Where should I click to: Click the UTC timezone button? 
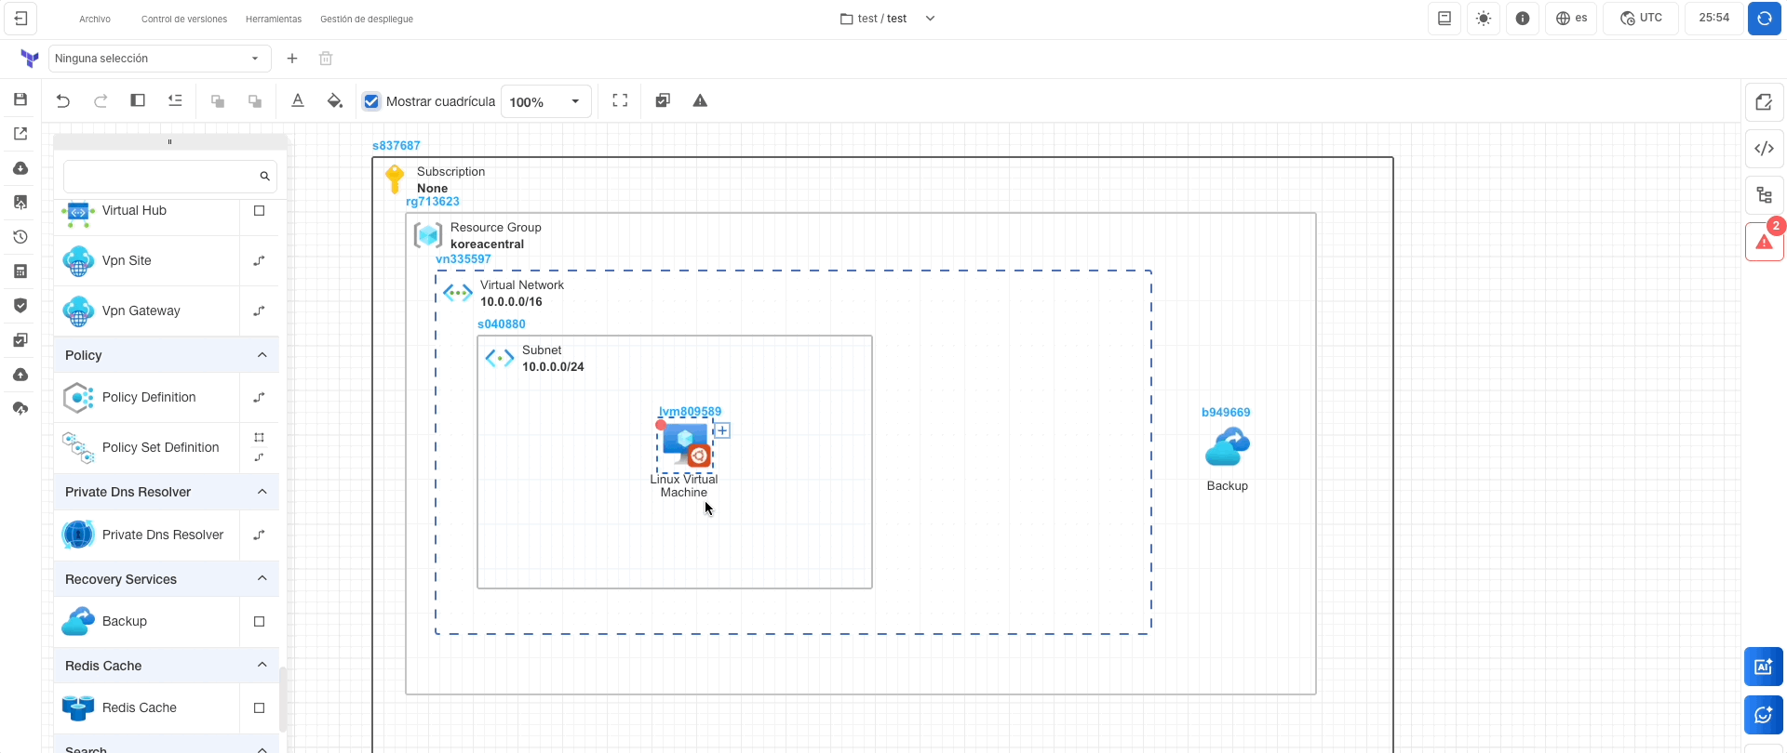[1641, 19]
